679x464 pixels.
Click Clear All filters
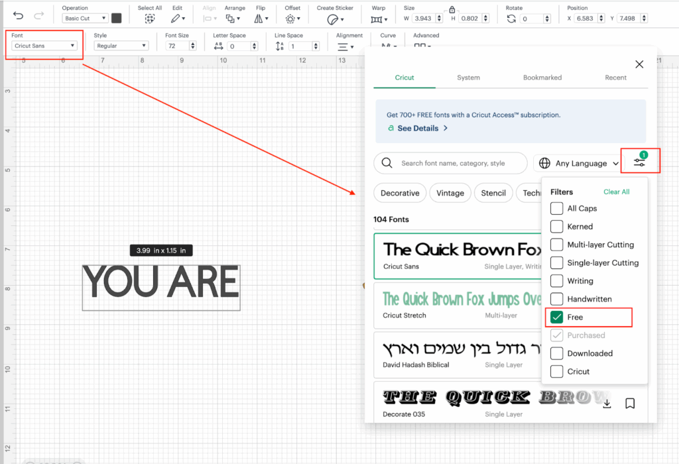tap(616, 192)
